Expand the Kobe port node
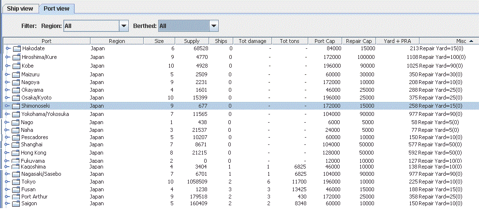The height and width of the screenshot is (212, 479). [8, 66]
